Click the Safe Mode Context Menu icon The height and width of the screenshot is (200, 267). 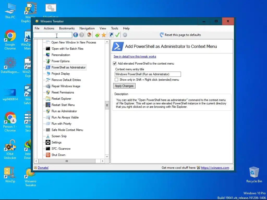coord(48,130)
